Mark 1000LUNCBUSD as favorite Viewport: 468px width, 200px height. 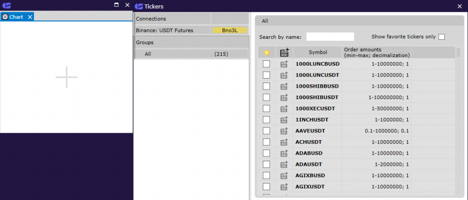click(x=266, y=64)
